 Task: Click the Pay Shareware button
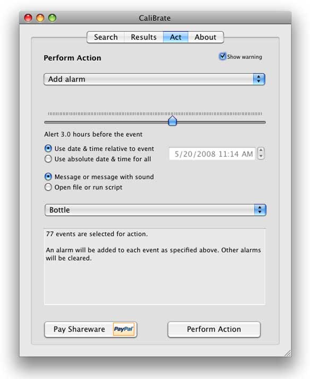point(91,329)
